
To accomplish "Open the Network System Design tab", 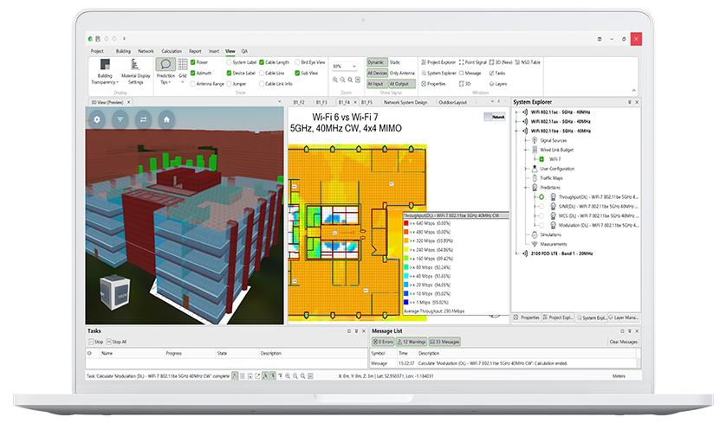I will [x=405, y=102].
